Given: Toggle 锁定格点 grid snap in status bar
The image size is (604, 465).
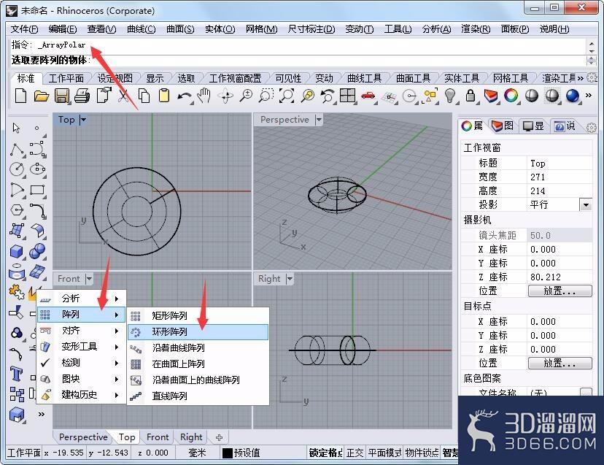Looking at the screenshot, I should [x=325, y=453].
